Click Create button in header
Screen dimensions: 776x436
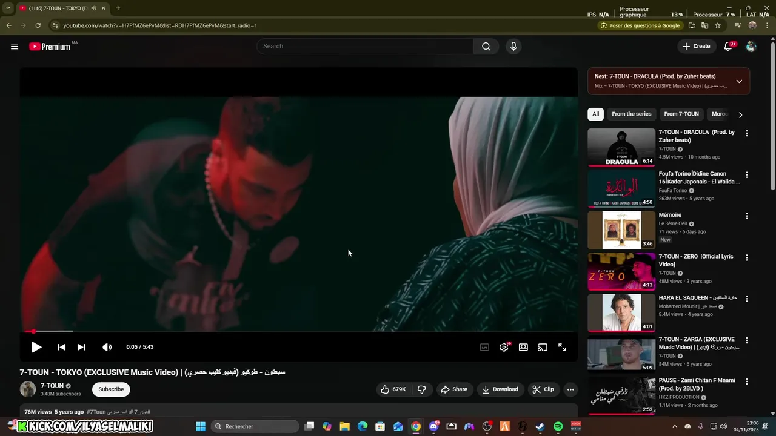pyautogui.click(x=696, y=47)
